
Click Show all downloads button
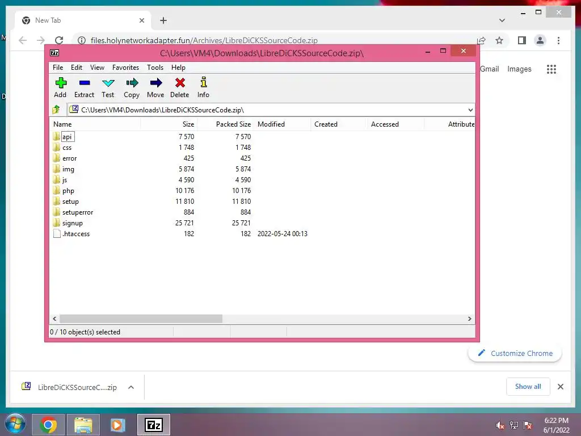[x=528, y=387]
